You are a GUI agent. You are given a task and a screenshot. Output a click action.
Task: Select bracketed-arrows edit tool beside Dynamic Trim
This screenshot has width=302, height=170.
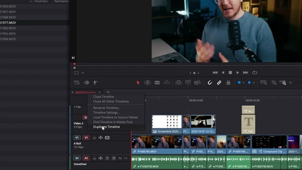pyautogui.click(x=167, y=83)
